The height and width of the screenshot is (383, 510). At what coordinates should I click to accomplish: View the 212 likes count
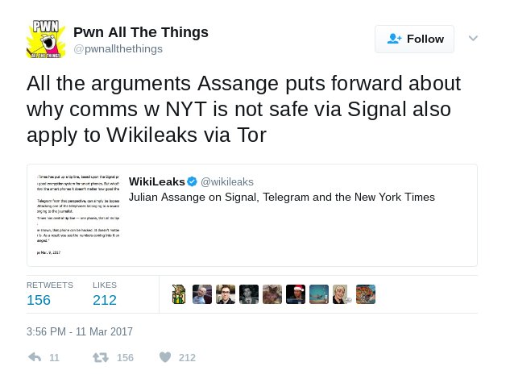point(105,300)
